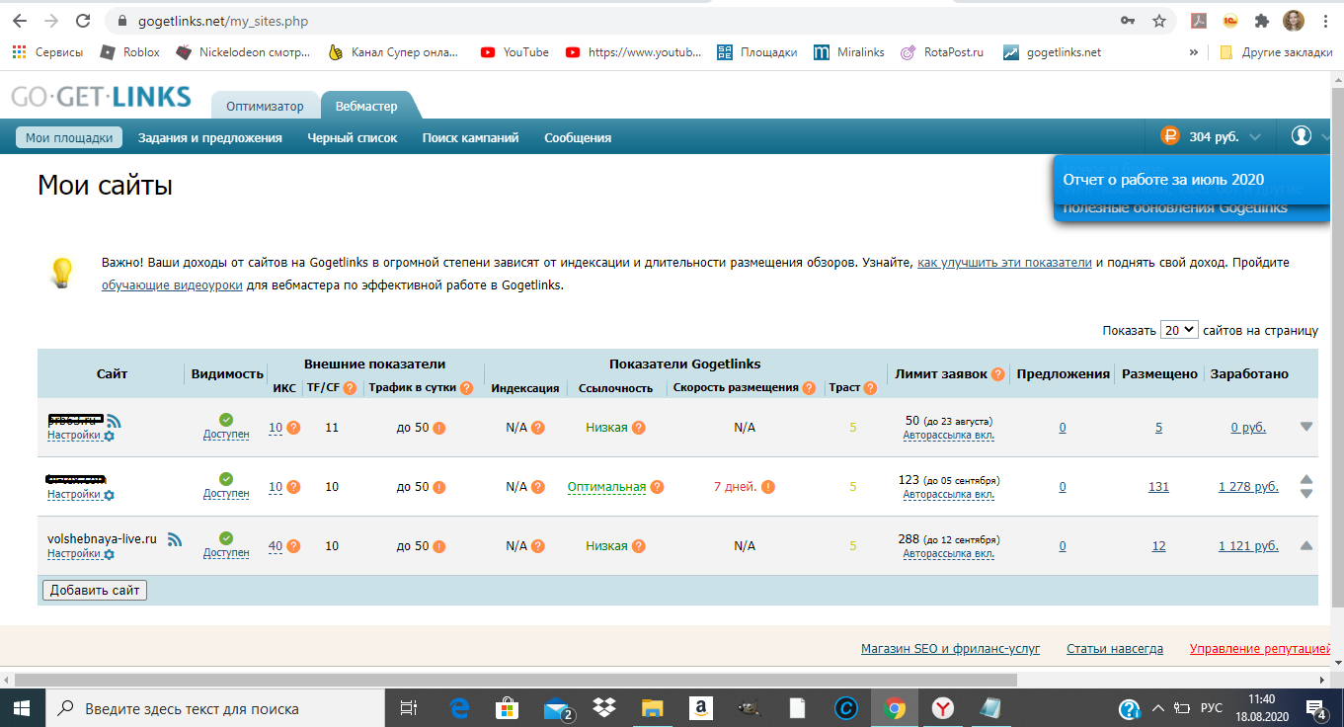Image resolution: width=1344 pixels, height=727 pixels.
Task: Open the GoGetLinks logo home link
Action: [x=101, y=96]
